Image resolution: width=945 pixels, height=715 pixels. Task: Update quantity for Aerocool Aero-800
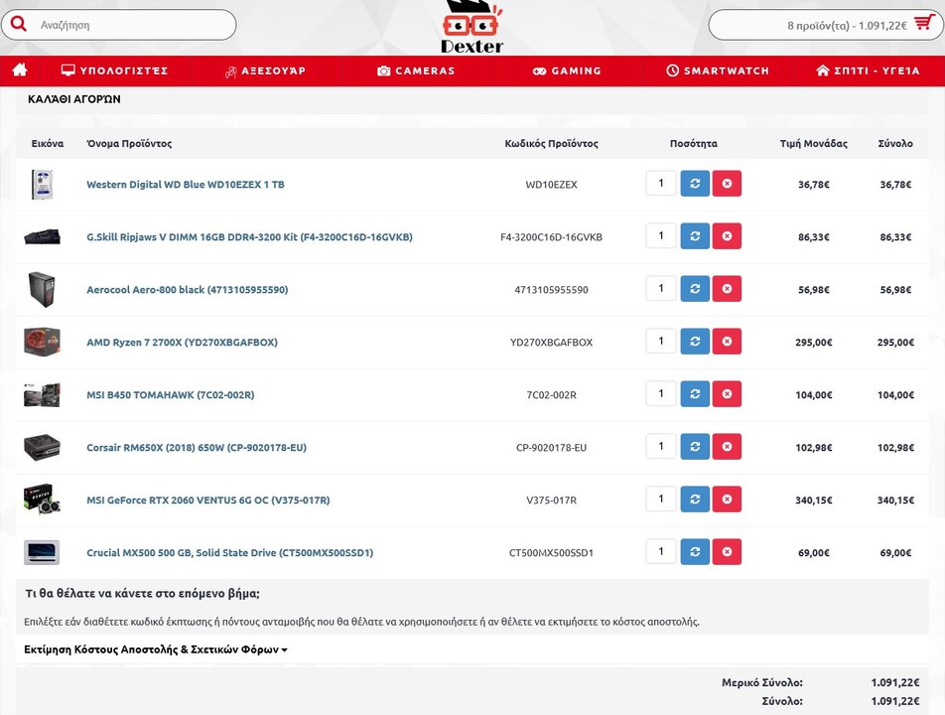[695, 289]
